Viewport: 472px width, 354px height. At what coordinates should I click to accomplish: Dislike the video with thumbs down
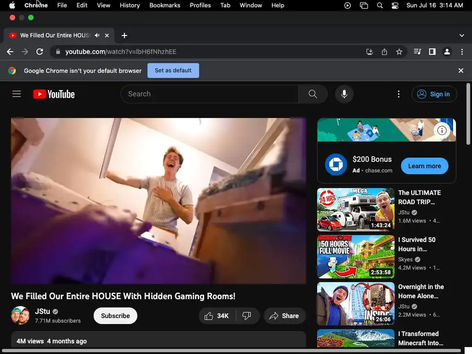247,316
